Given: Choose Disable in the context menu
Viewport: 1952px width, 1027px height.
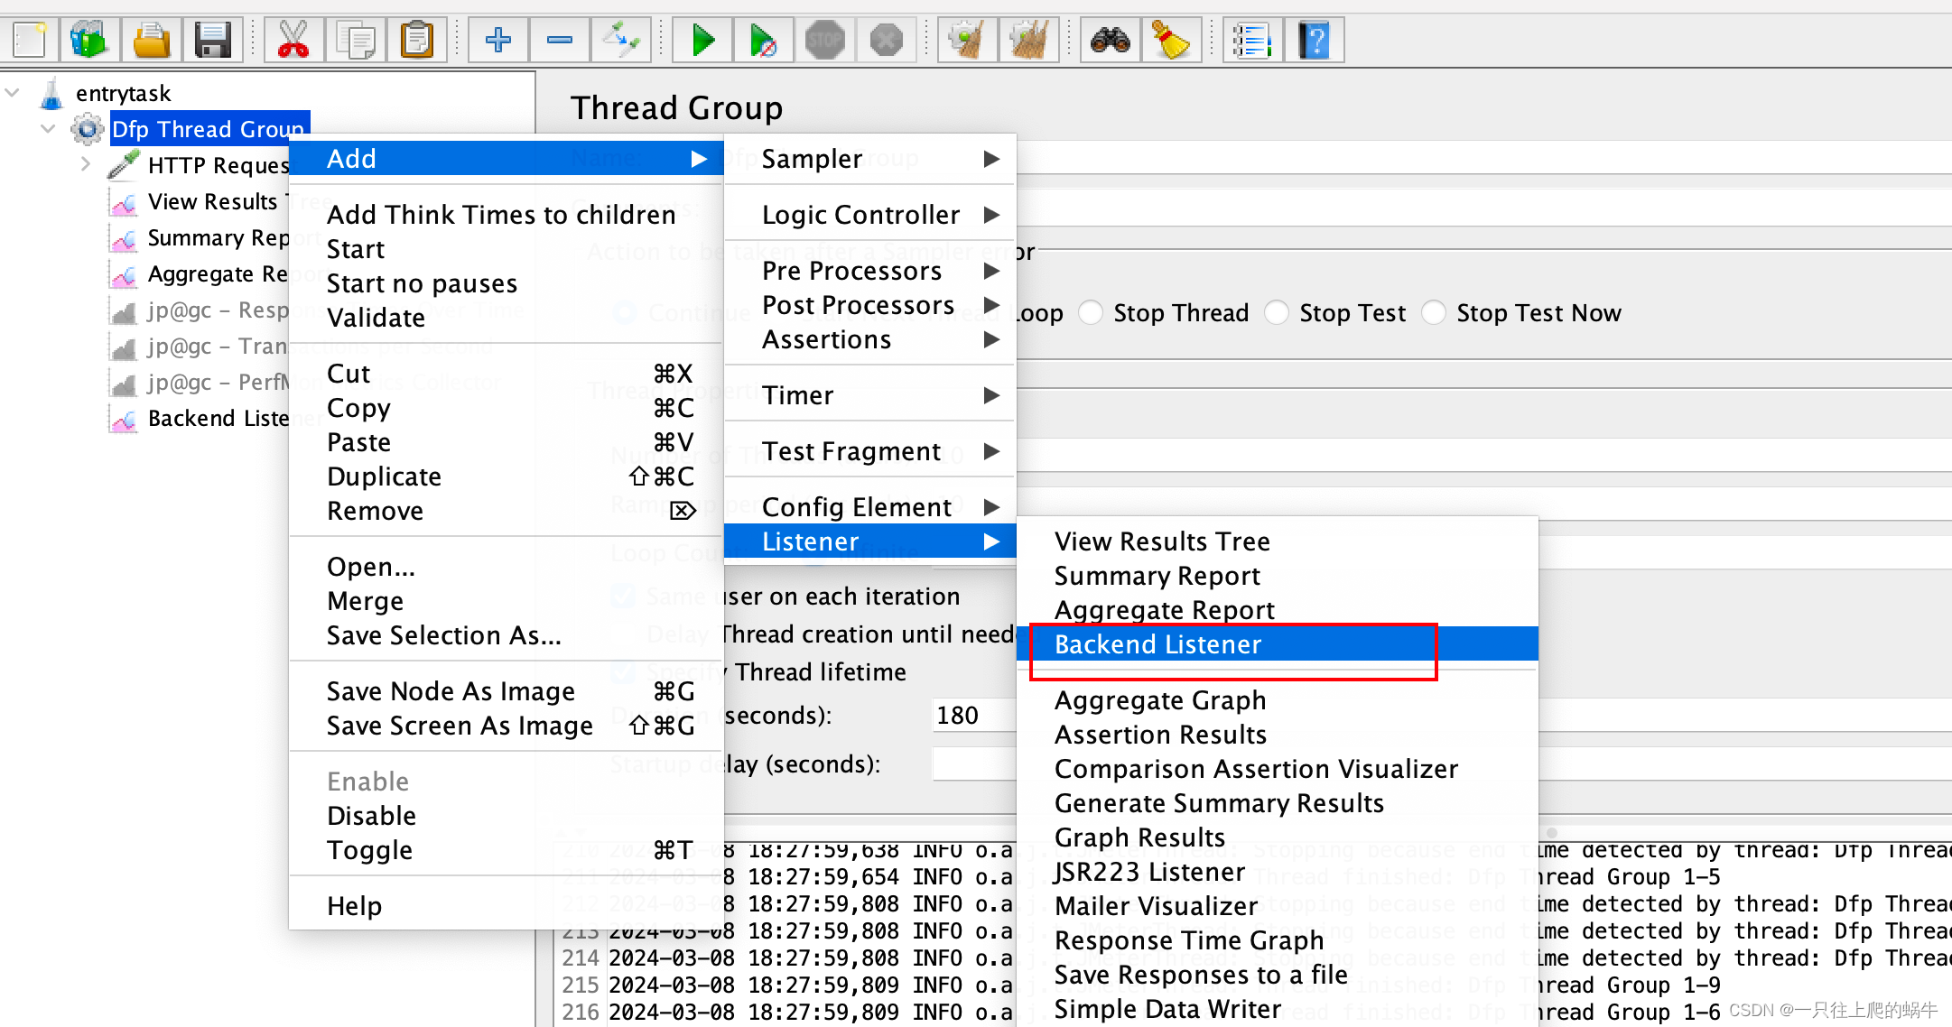Looking at the screenshot, I should (506, 816).
